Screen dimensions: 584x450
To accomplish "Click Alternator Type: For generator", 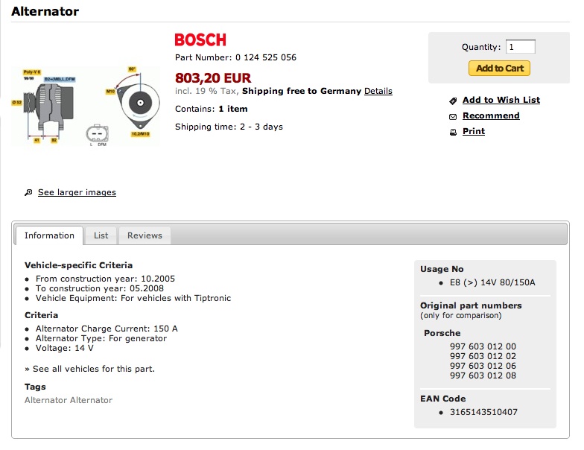I will click(101, 338).
